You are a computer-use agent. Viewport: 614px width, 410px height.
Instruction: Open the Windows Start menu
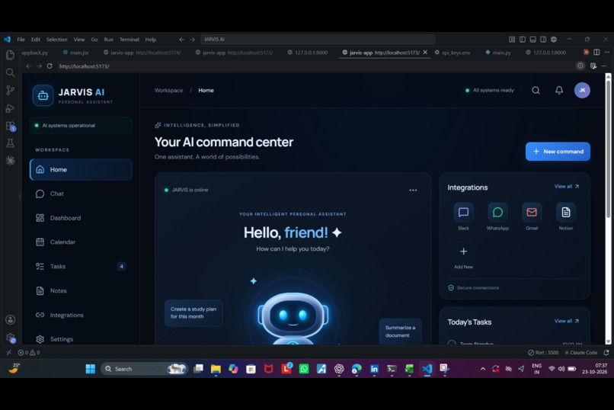click(x=91, y=369)
